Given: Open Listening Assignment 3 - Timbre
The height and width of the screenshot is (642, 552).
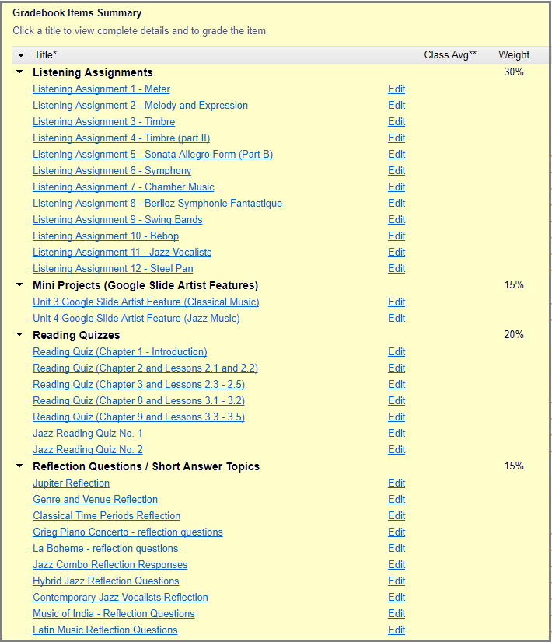Looking at the screenshot, I should coord(103,121).
